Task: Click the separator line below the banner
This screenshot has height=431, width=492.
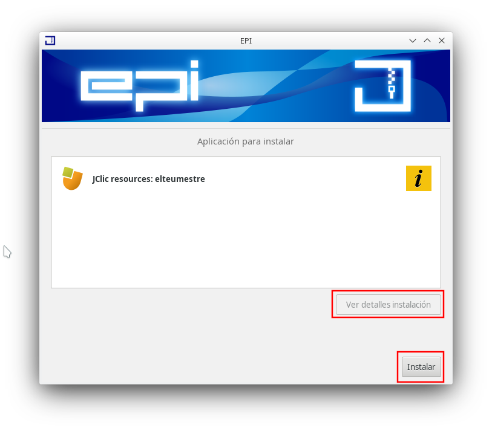Action: (246, 128)
